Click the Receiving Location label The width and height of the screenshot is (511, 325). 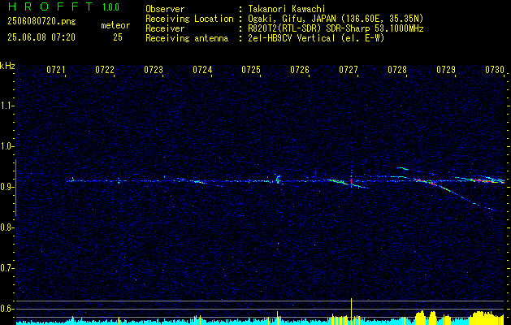[x=189, y=19]
